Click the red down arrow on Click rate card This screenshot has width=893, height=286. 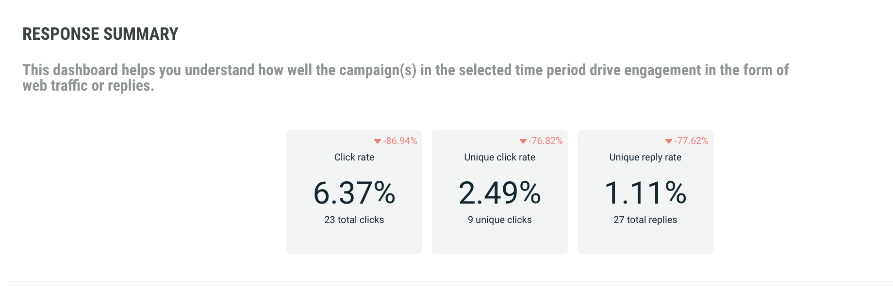(377, 142)
